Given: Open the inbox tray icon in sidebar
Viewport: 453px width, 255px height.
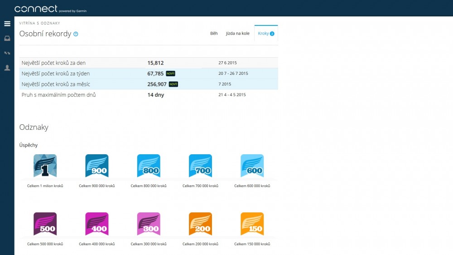Looking at the screenshot, I should (x=7, y=39).
